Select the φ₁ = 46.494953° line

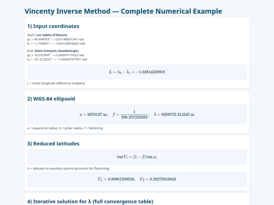[55, 39]
